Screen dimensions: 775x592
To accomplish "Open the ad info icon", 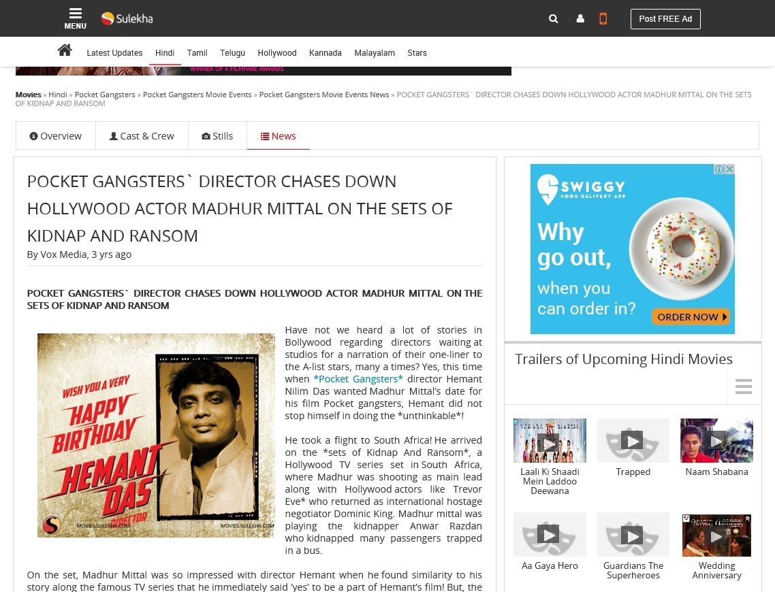I will 719,169.
